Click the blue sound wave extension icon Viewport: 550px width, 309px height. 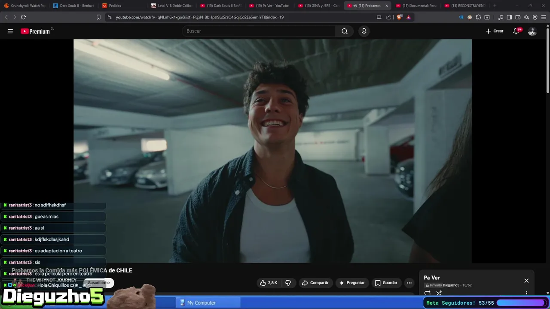tap(461, 17)
